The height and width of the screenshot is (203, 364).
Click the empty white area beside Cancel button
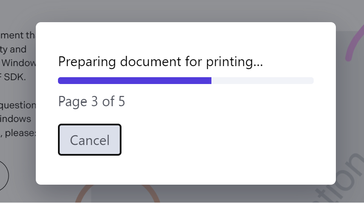point(216,139)
